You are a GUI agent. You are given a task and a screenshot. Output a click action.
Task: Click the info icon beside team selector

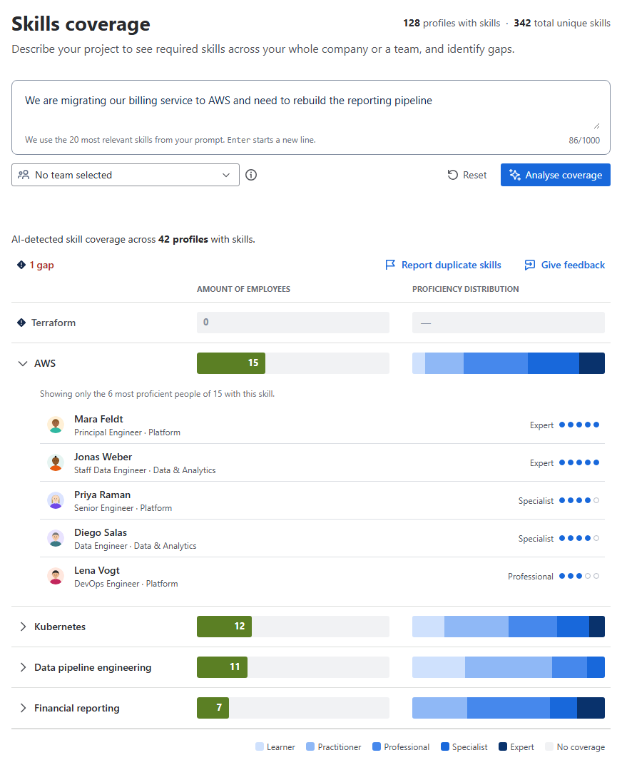(x=251, y=175)
